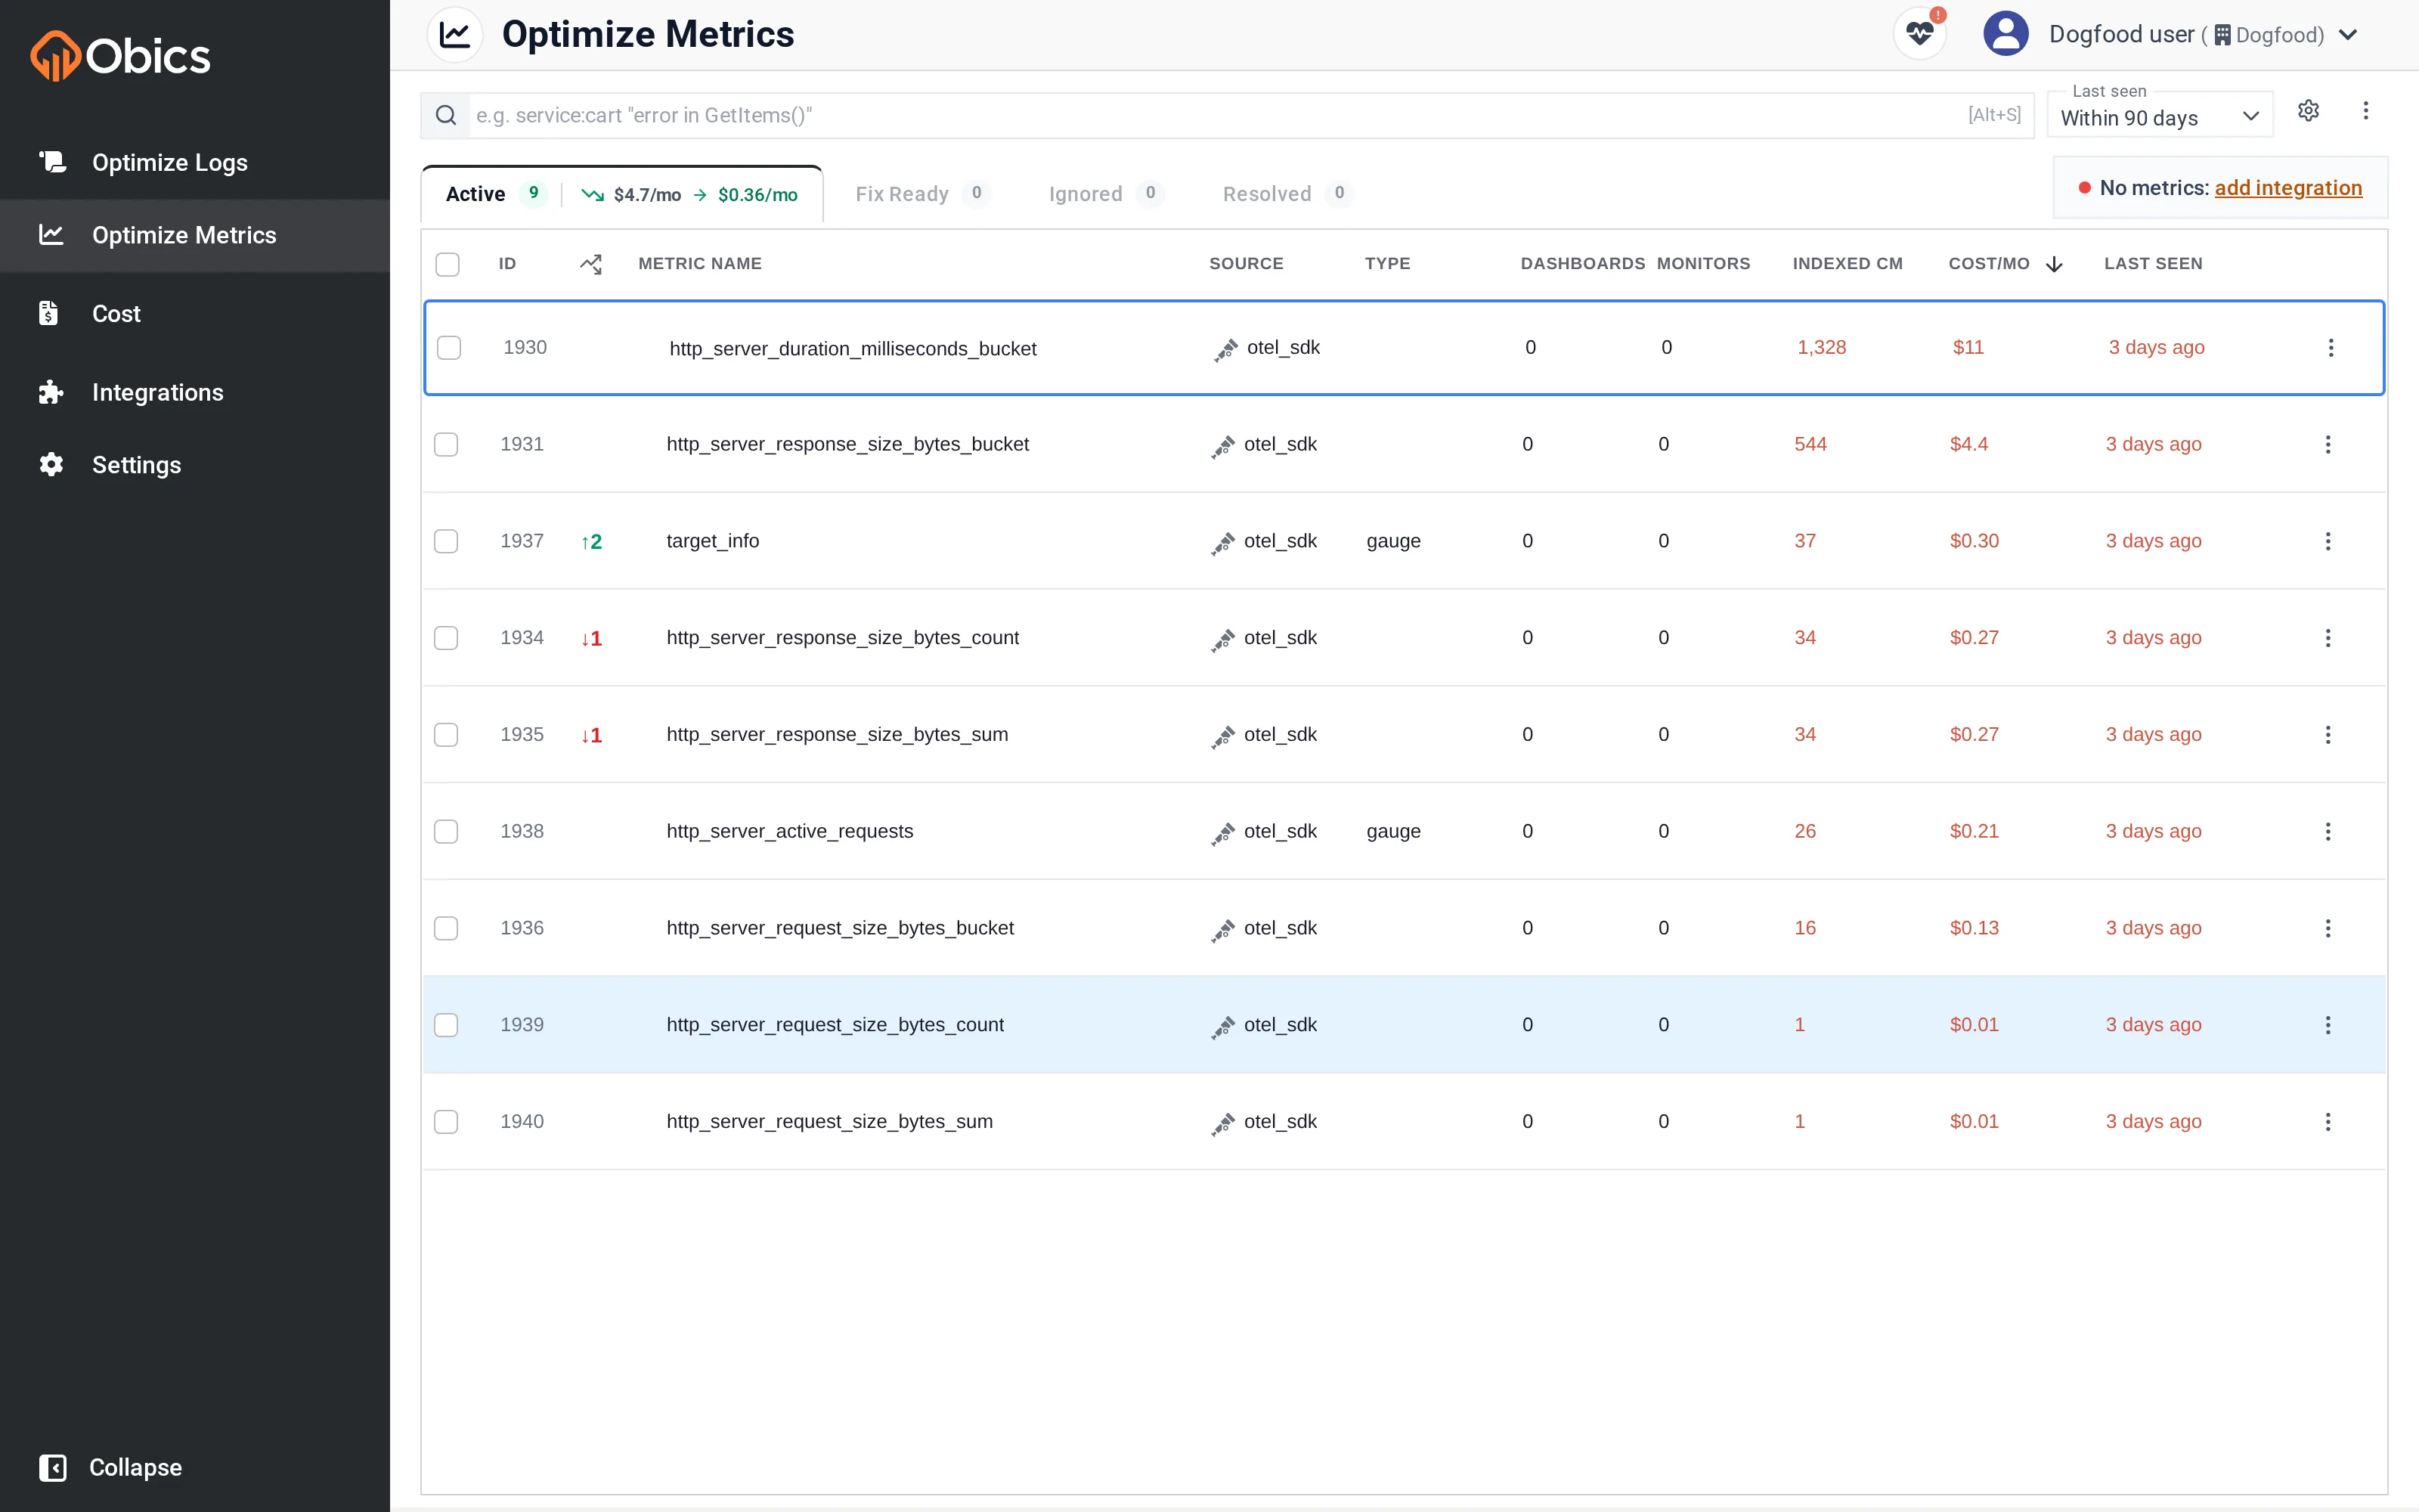Open table settings gear icon
Screen dimensions: 2419x1512
click(2308, 111)
